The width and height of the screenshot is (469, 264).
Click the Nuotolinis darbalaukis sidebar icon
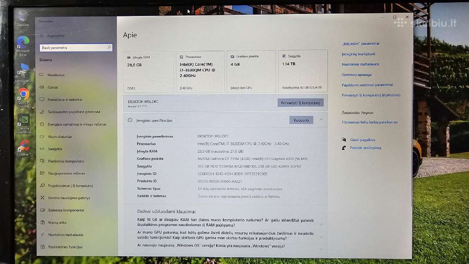42,235
